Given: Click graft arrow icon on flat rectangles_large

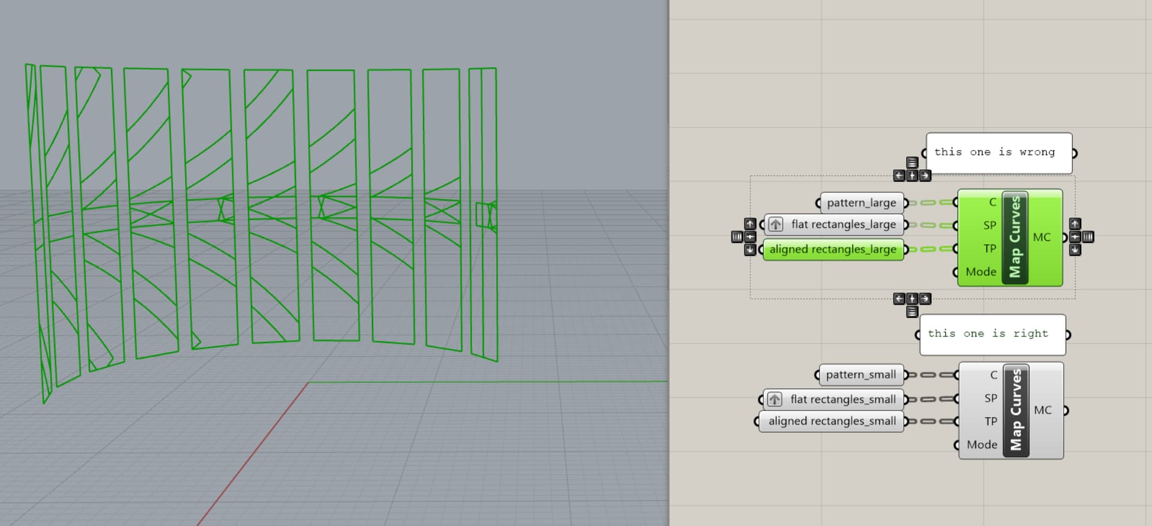Looking at the screenshot, I should (x=776, y=224).
